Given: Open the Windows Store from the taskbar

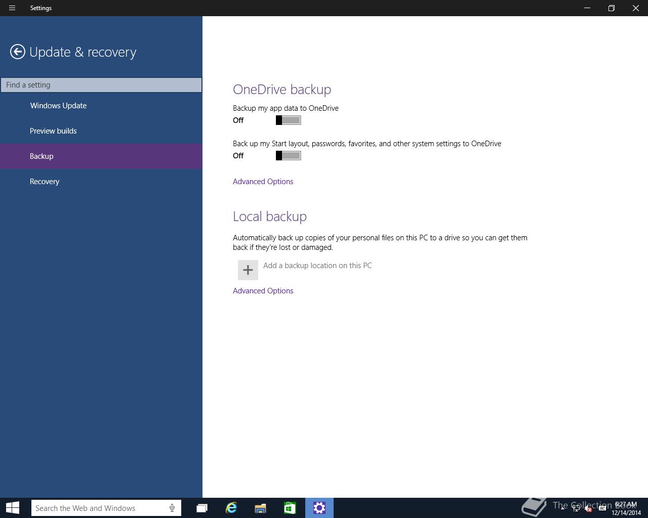Looking at the screenshot, I should [x=290, y=508].
